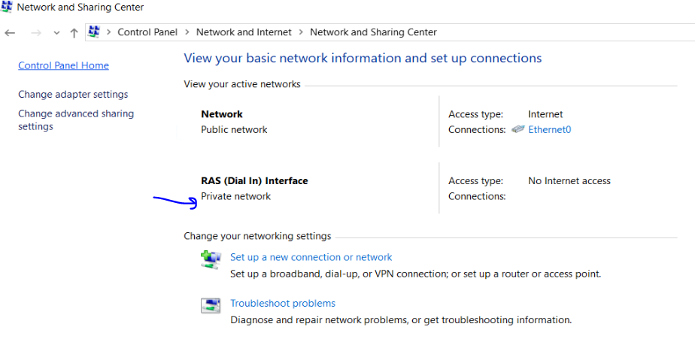Open Change advanced sharing settings

(x=76, y=120)
